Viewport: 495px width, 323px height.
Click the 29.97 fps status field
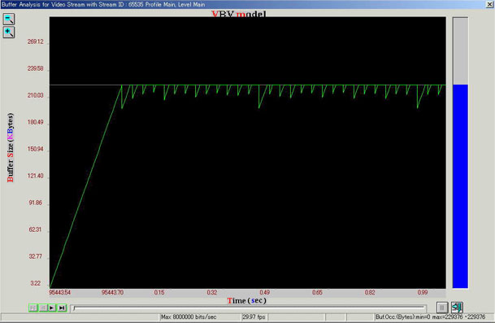click(x=254, y=317)
